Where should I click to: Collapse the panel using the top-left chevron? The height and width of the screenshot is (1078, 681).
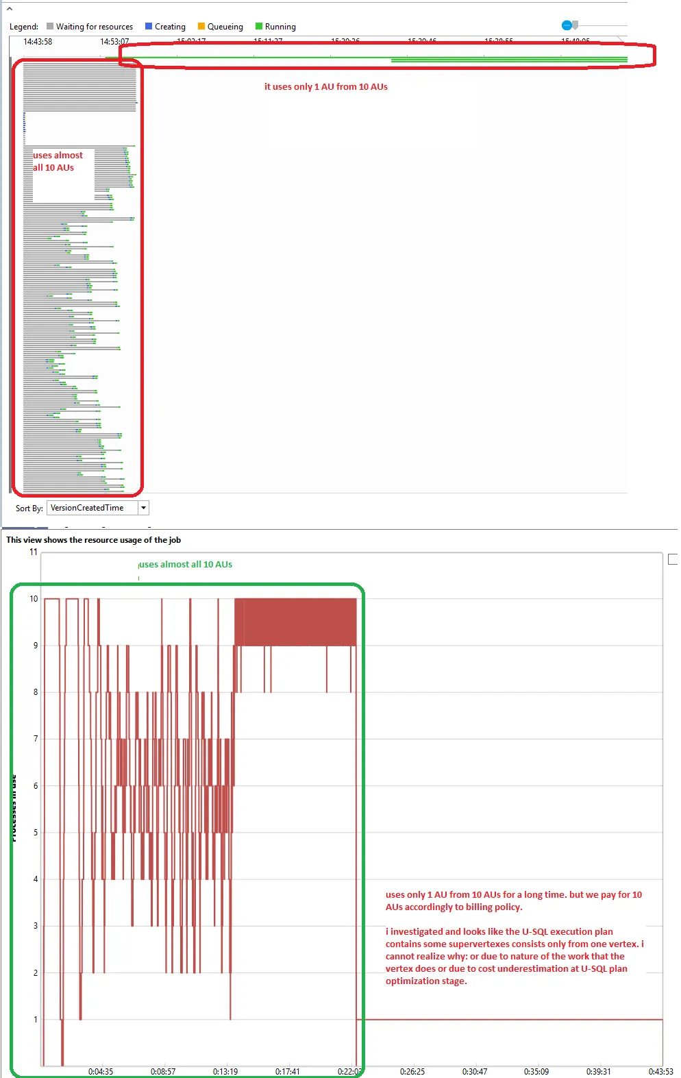coord(9,9)
